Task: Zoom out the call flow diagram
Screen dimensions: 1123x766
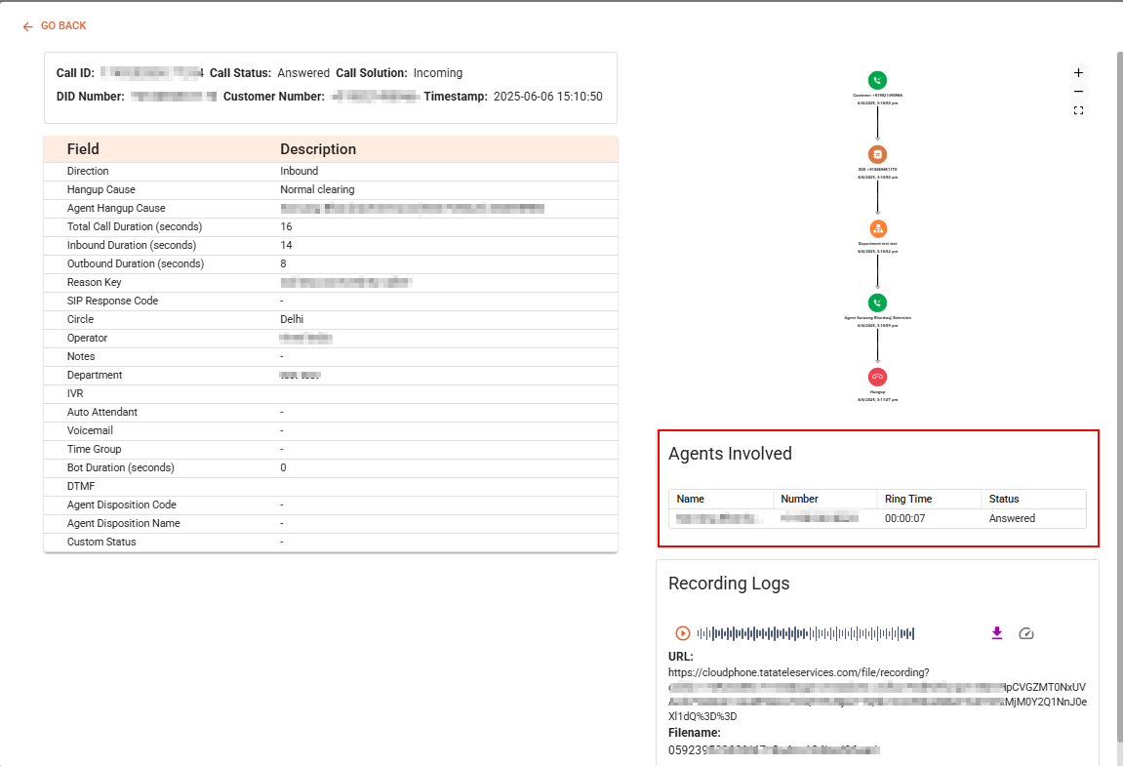Action: pyautogui.click(x=1078, y=92)
